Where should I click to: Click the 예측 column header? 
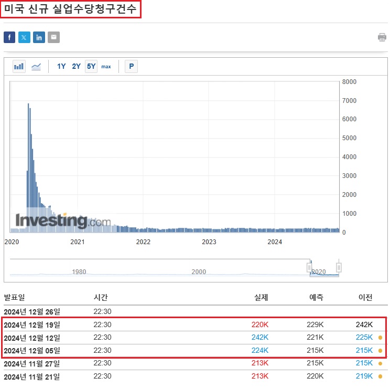click(x=316, y=297)
